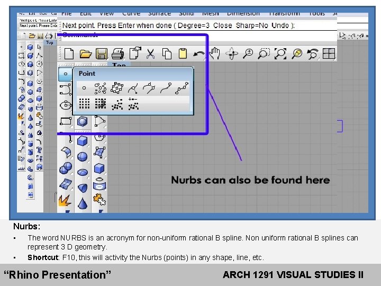This screenshot has height=286, width=381.
Task: Choose the Ellipse tool in the sidebar
Action: (x=66, y=105)
